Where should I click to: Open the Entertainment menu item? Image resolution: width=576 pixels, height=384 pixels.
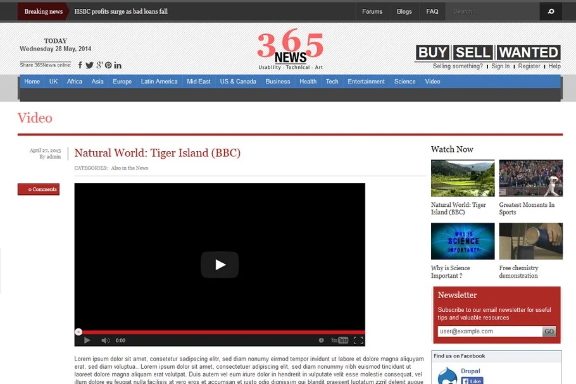click(x=366, y=82)
